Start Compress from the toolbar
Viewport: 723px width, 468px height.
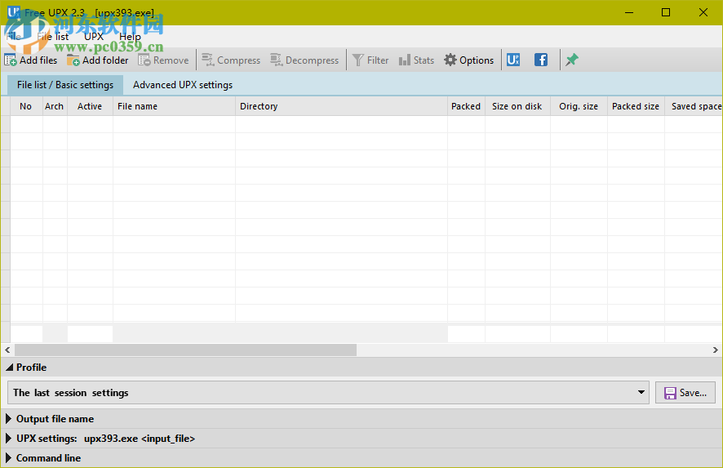click(231, 60)
